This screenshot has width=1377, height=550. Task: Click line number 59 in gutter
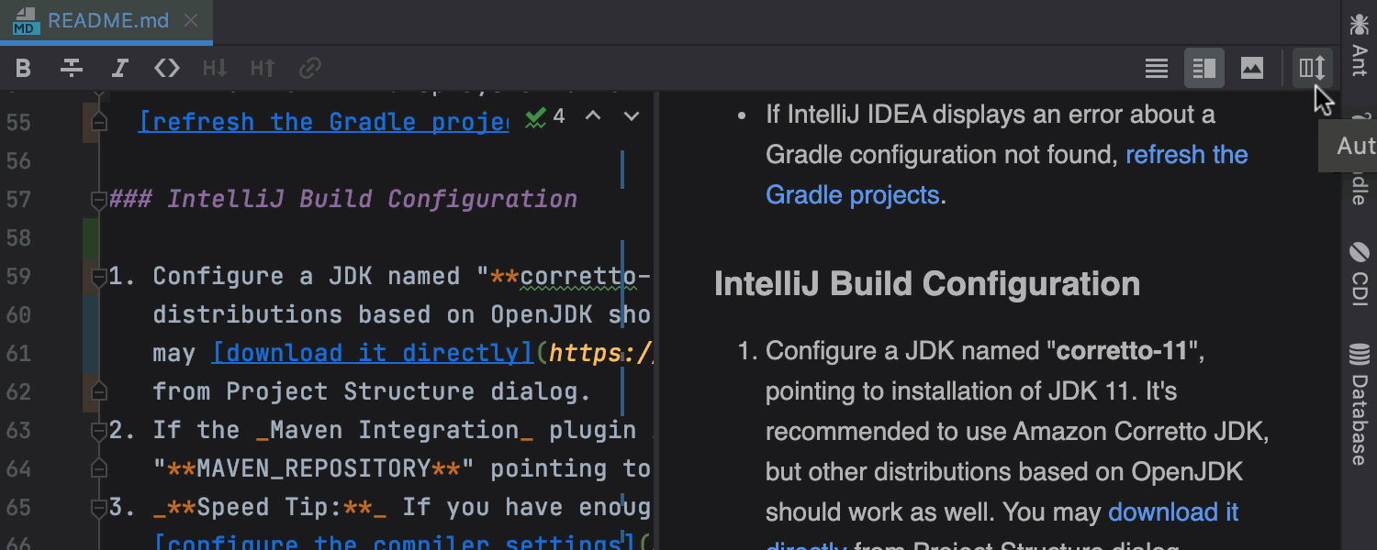(x=18, y=276)
